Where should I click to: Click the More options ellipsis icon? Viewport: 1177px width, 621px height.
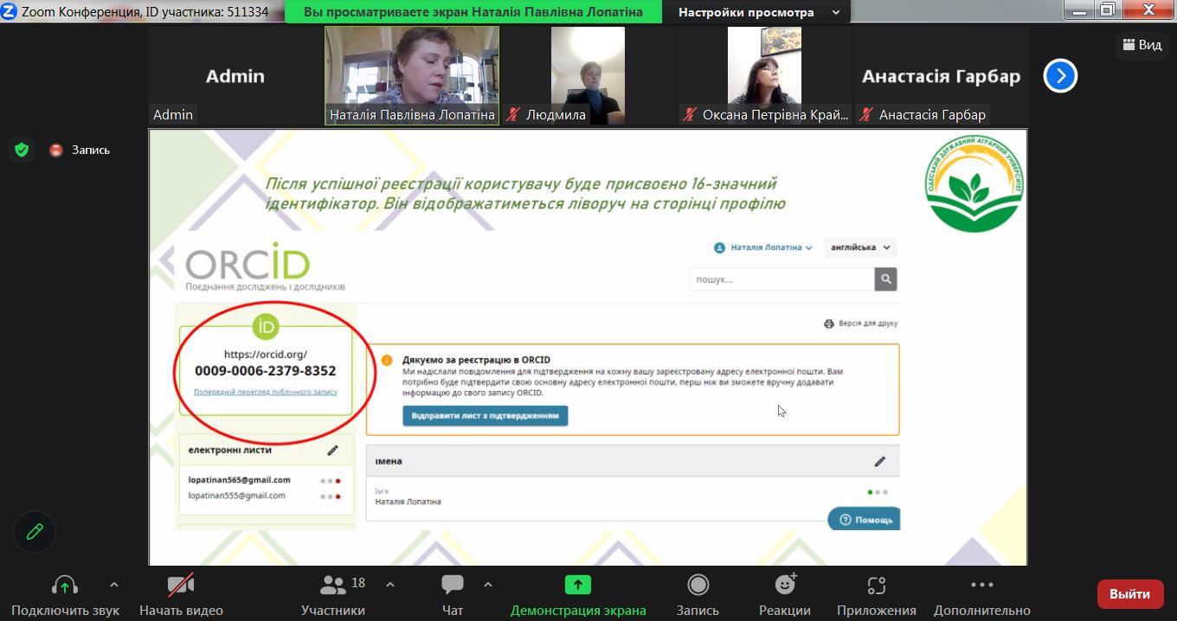tap(981, 586)
